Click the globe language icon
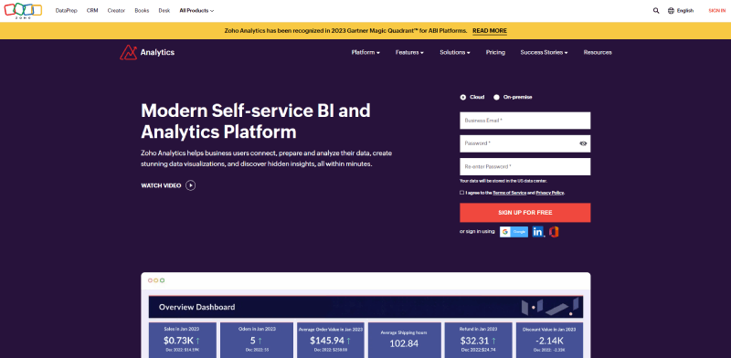The width and height of the screenshot is (731, 358). [x=671, y=10]
